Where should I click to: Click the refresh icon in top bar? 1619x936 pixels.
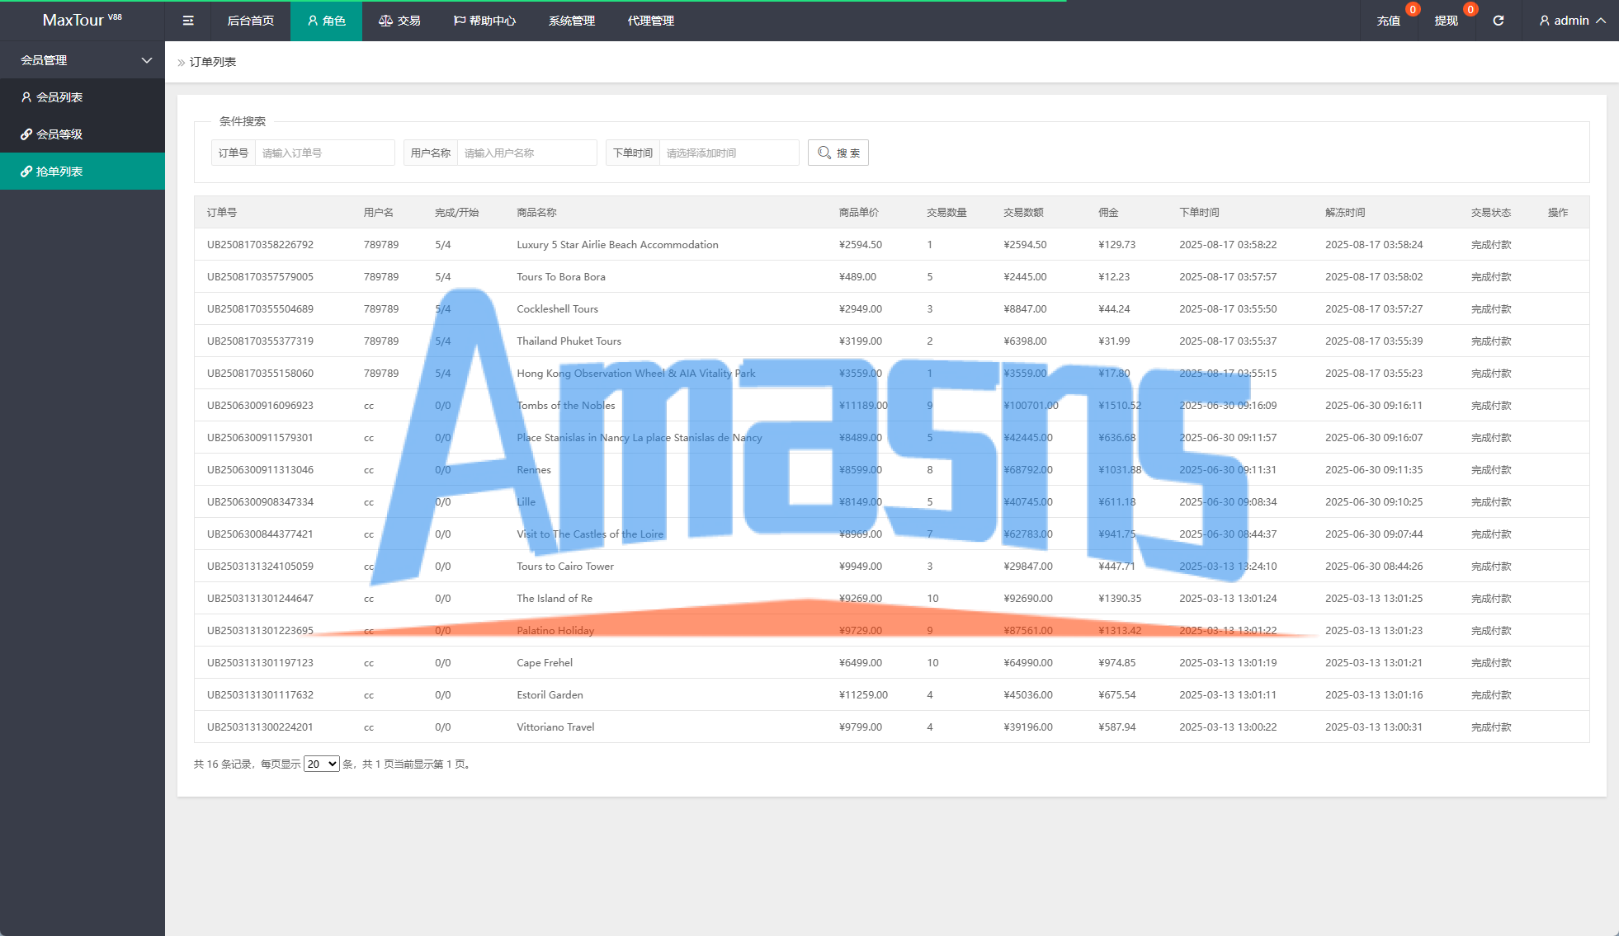[1498, 21]
